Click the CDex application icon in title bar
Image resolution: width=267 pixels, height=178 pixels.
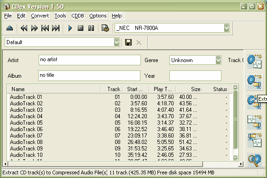pos(6,6)
